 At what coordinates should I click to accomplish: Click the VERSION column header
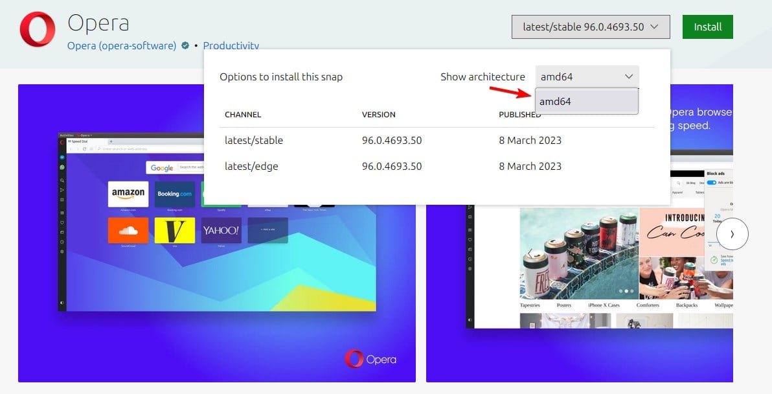point(379,115)
